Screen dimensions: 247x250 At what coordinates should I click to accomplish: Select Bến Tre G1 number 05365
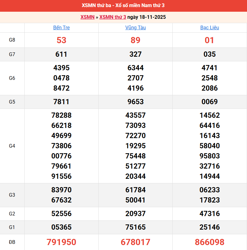61,227
